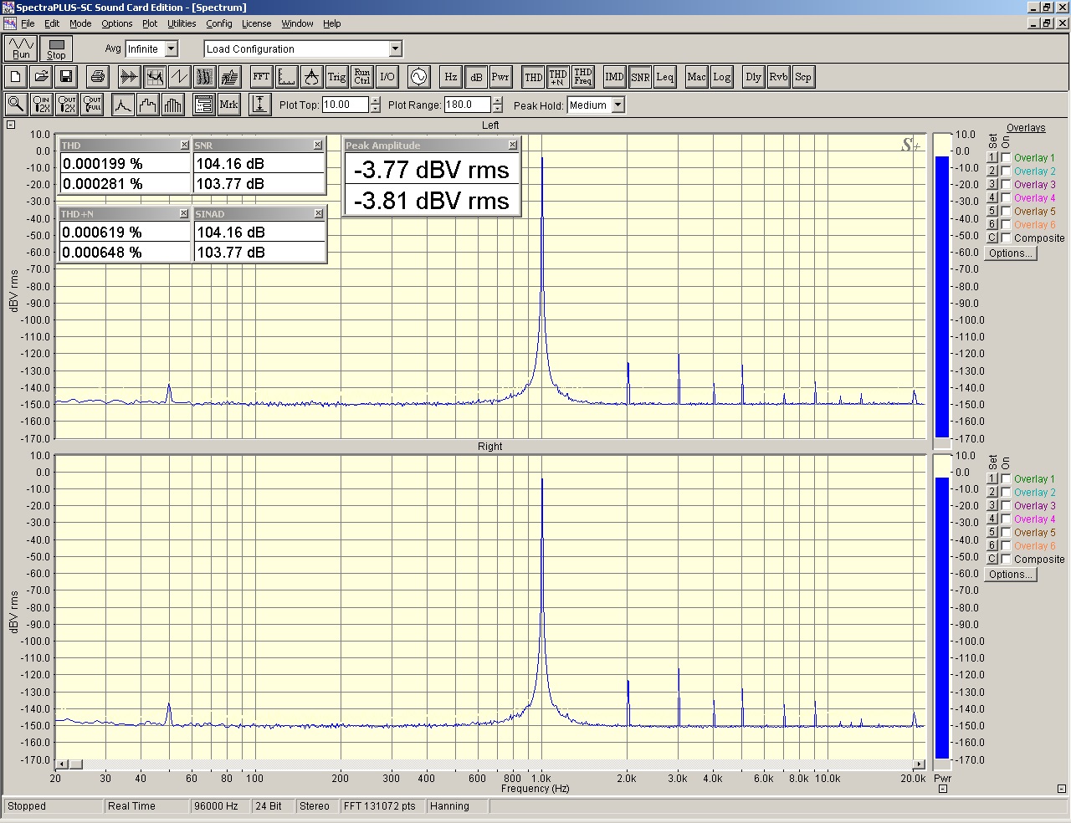Select the bar graph plot style icon
This screenshot has height=823, width=1071.
[x=173, y=105]
